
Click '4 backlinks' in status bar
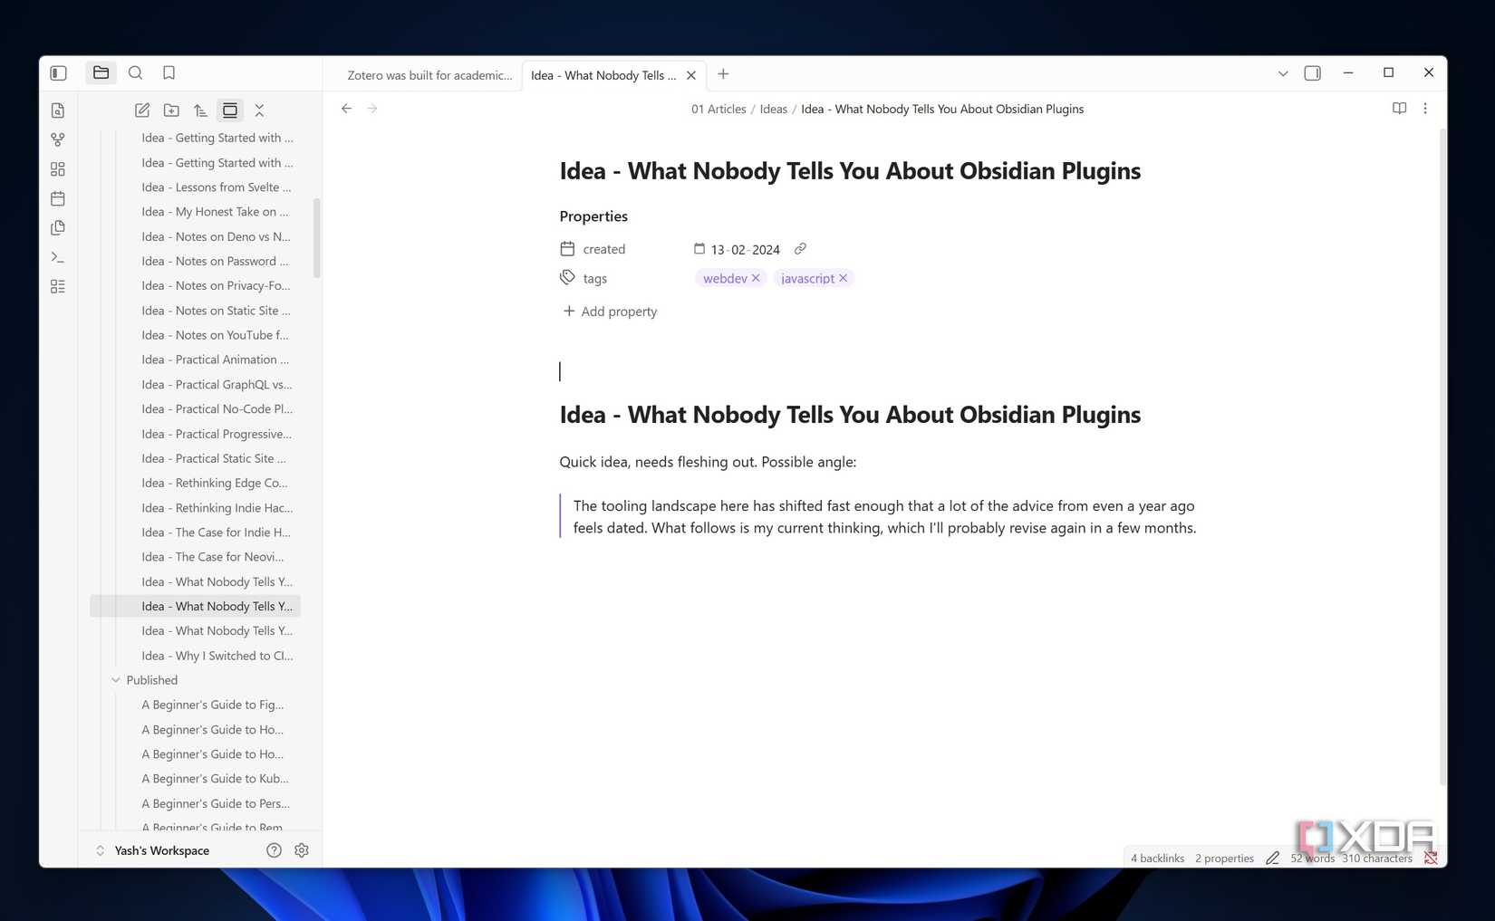pos(1157,859)
